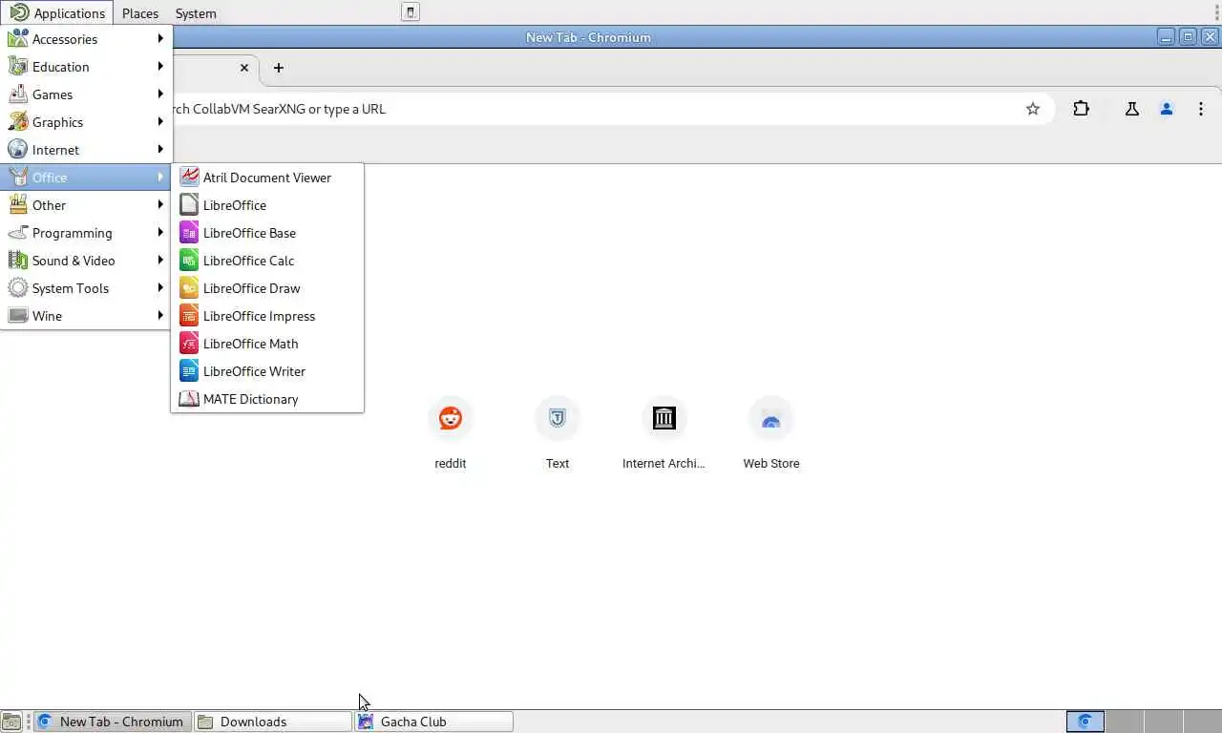Open the System menu

(x=196, y=13)
